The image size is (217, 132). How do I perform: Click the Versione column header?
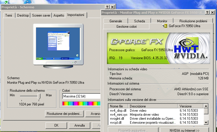click(191, 106)
